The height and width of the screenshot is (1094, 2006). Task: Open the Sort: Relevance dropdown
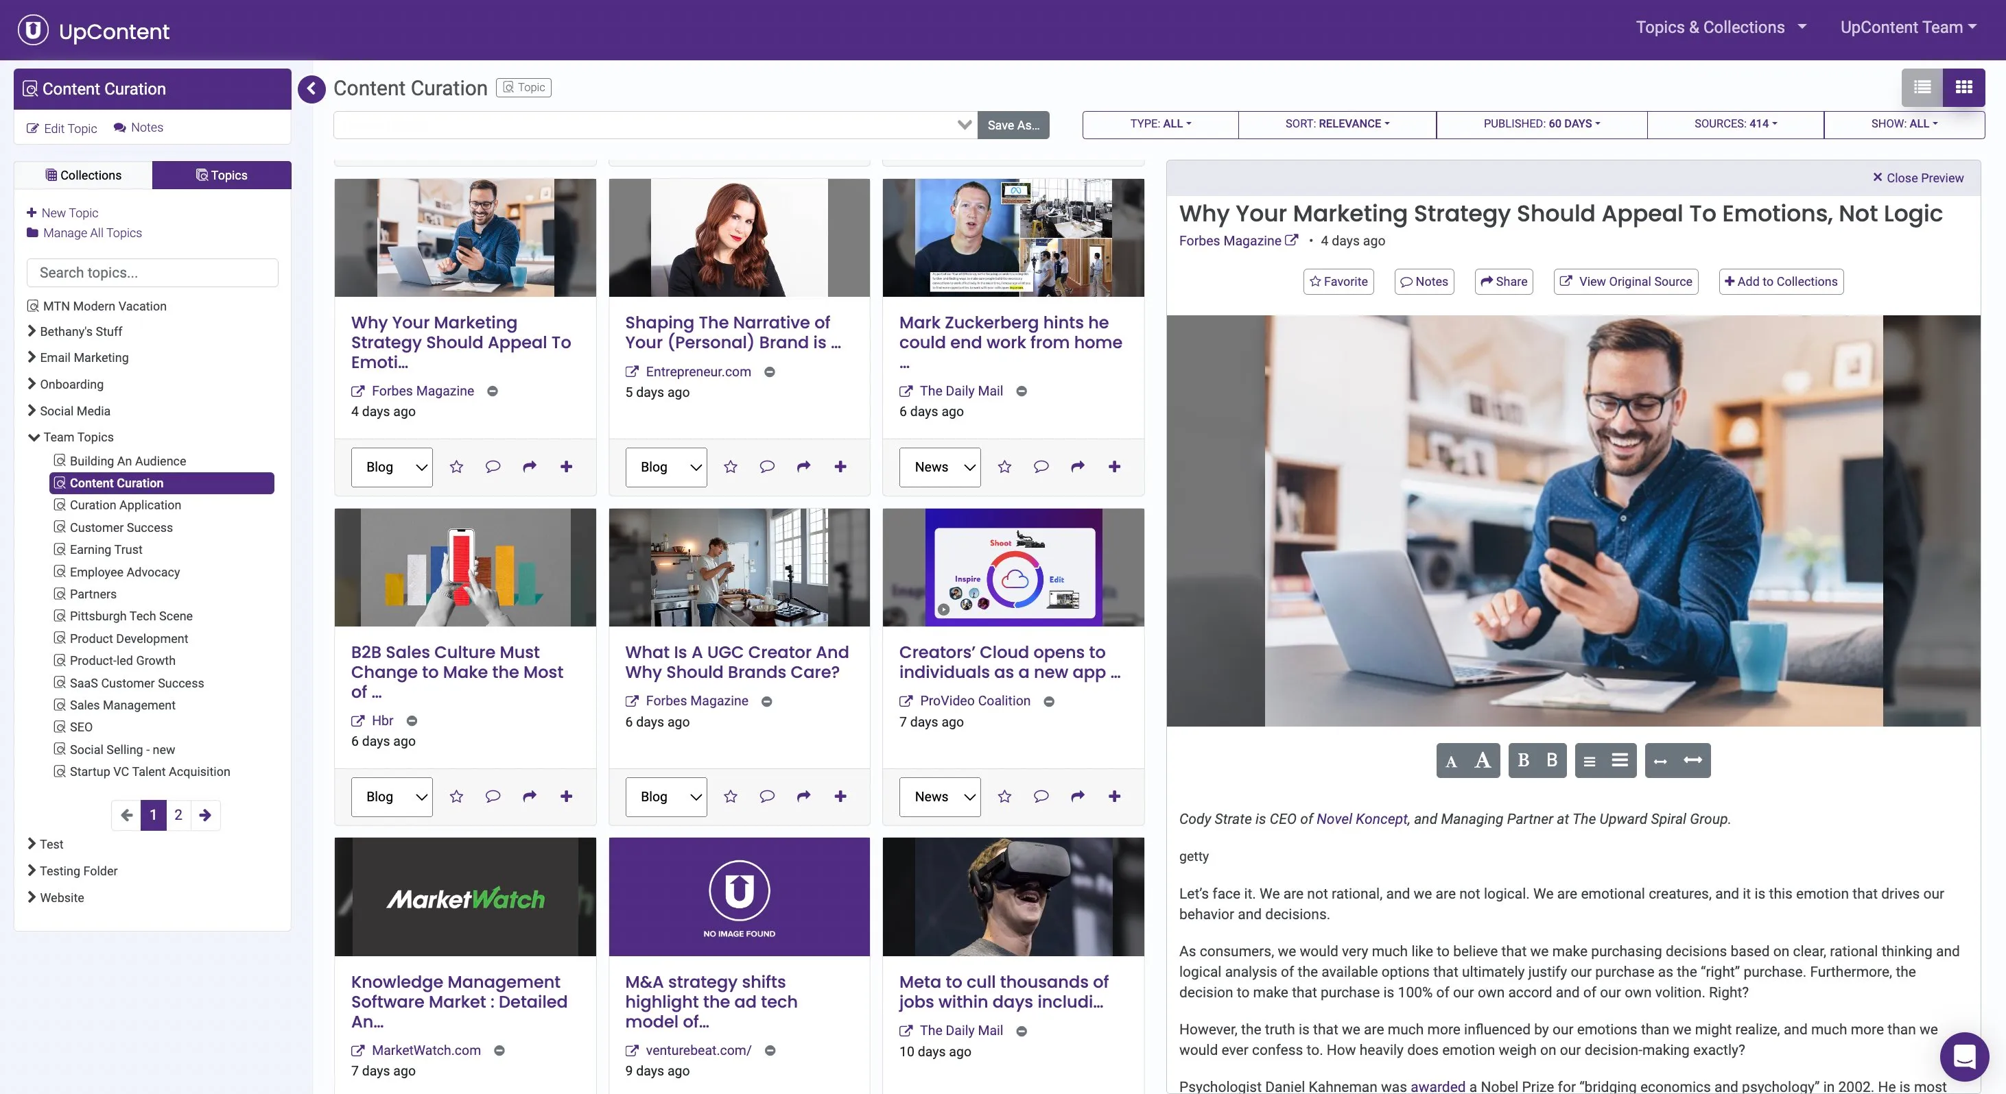click(x=1336, y=123)
